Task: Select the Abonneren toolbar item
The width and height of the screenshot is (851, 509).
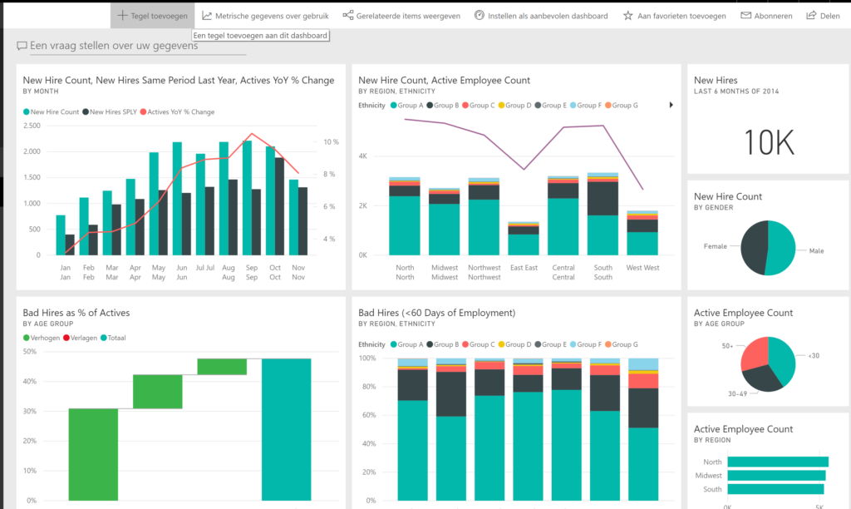Action: 766,16
